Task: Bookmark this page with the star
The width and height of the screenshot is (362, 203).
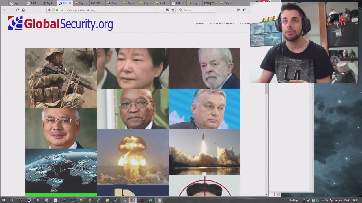Action: point(173,10)
